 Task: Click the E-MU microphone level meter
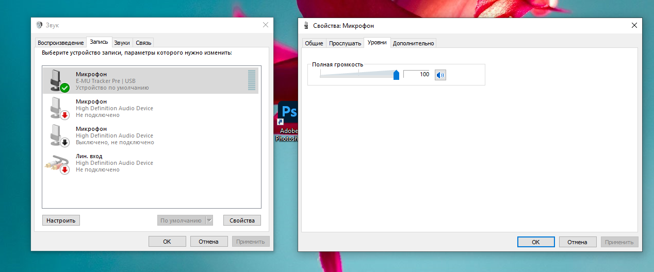pyautogui.click(x=252, y=80)
